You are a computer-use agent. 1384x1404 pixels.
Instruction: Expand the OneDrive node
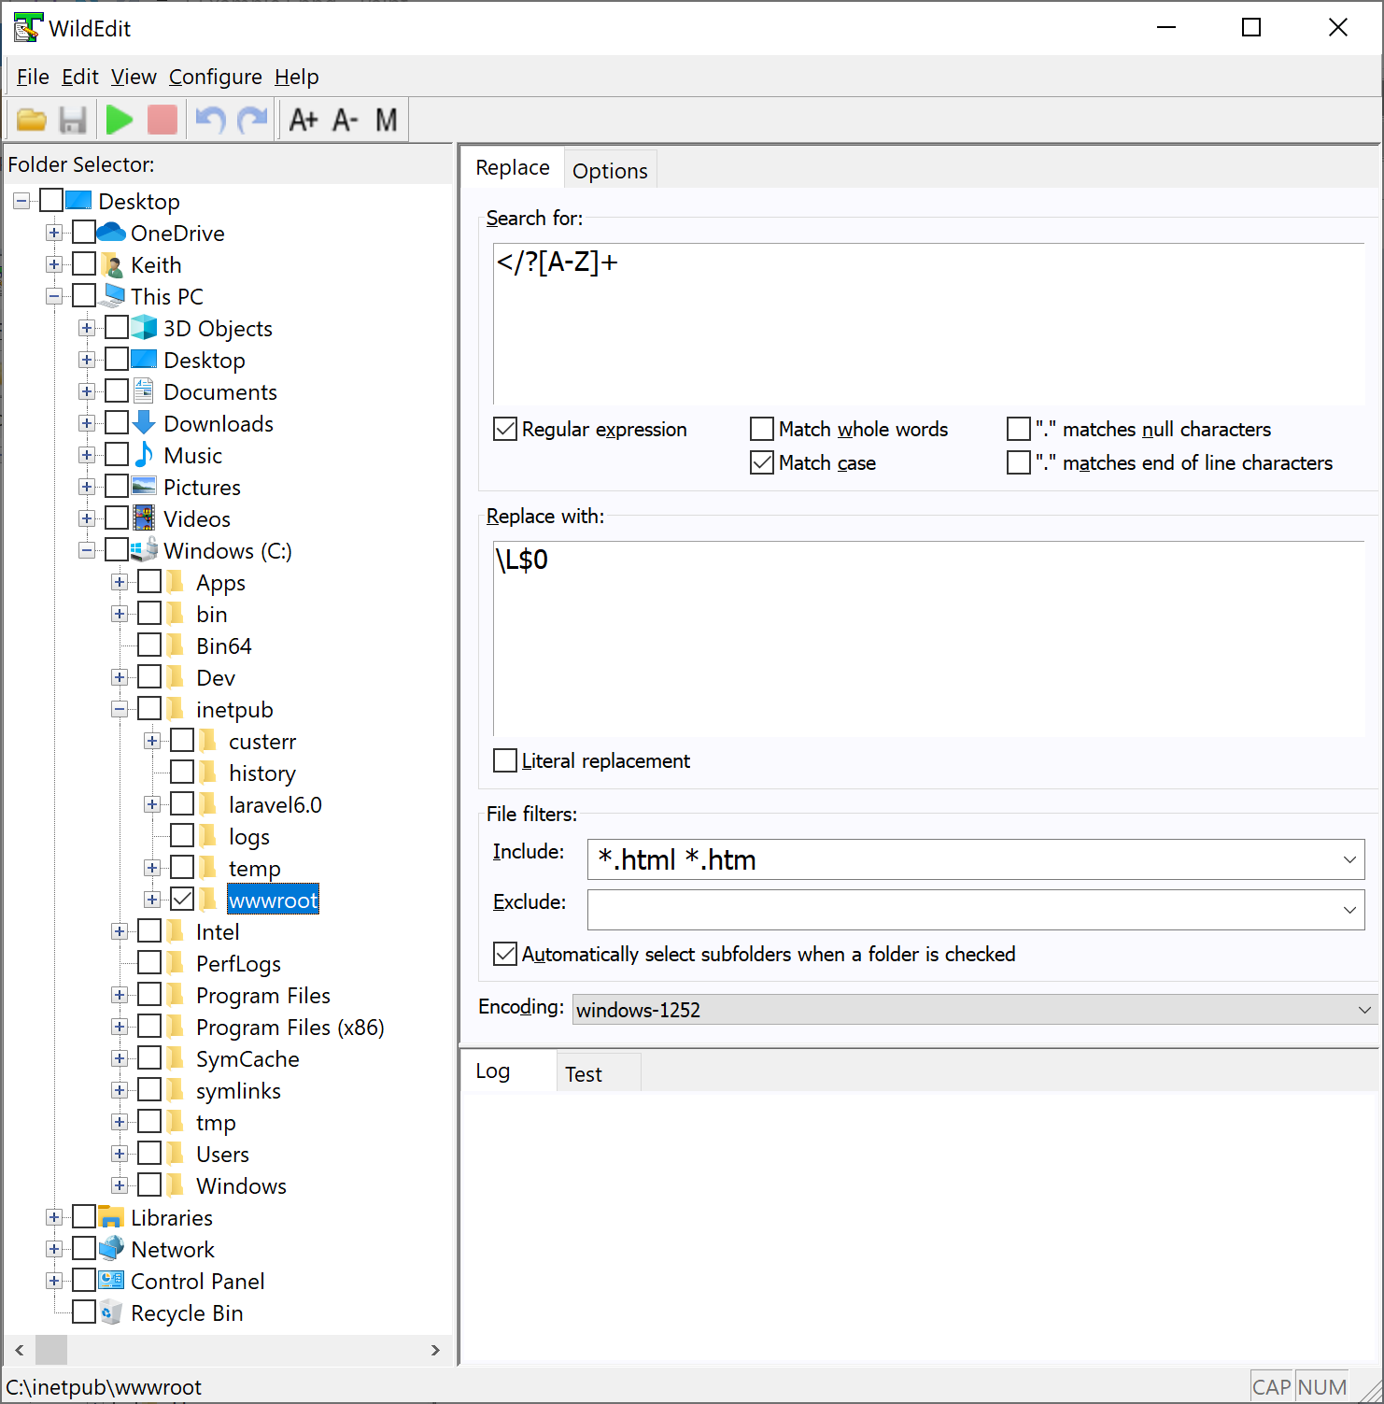[x=54, y=233]
